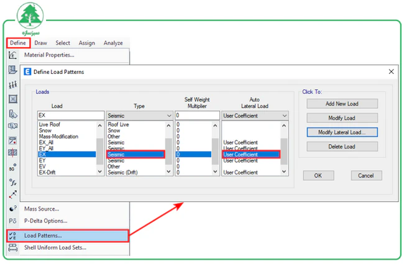The height and width of the screenshot is (264, 404).
Task: Click the Delete Load button
Action: [342, 147]
